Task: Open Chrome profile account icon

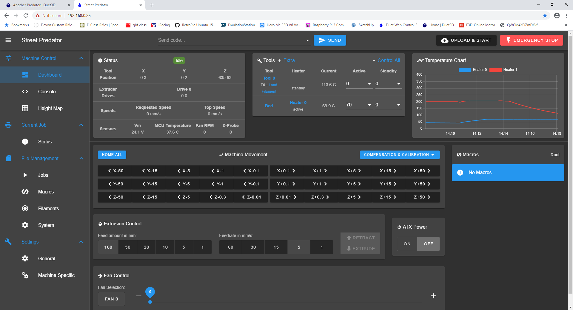Action: pyautogui.click(x=557, y=15)
